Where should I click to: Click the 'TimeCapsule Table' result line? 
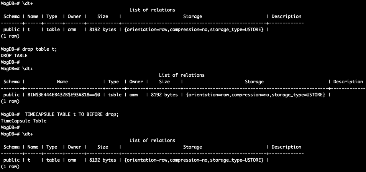23,121
